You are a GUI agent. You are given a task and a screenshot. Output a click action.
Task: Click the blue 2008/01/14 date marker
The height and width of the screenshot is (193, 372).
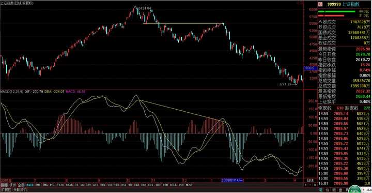[233, 180]
